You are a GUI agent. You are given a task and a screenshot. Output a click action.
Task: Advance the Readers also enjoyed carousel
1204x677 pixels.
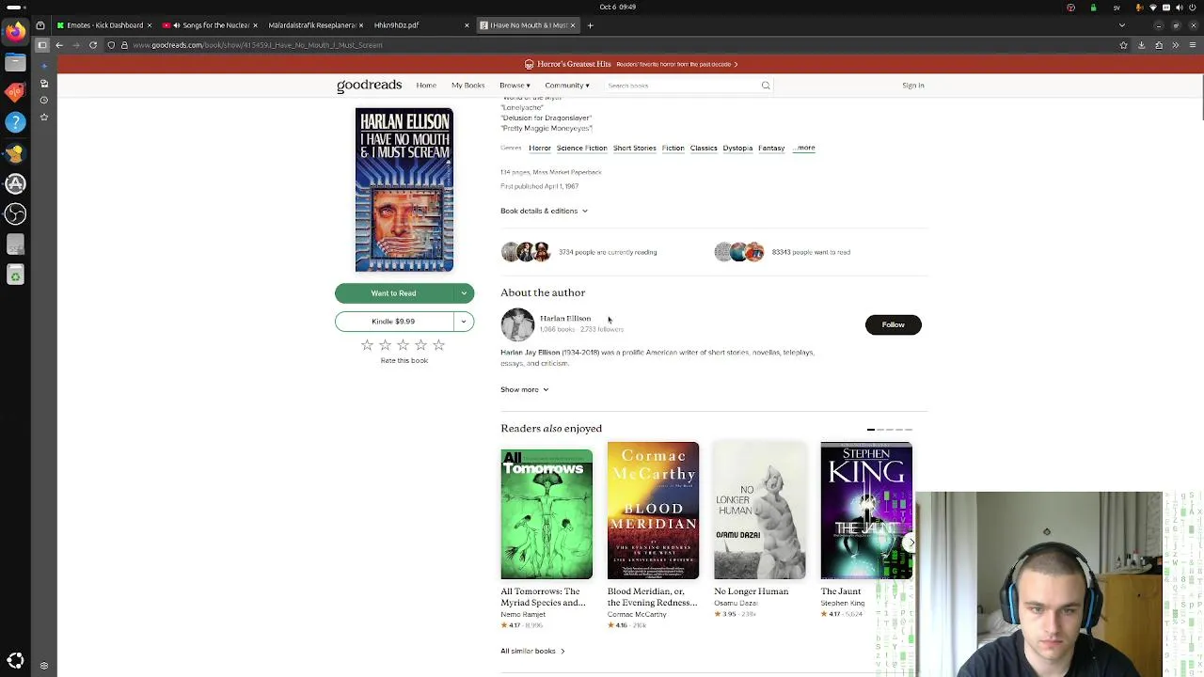[x=911, y=543]
